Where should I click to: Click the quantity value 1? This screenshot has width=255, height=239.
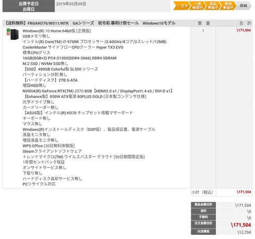(203, 31)
